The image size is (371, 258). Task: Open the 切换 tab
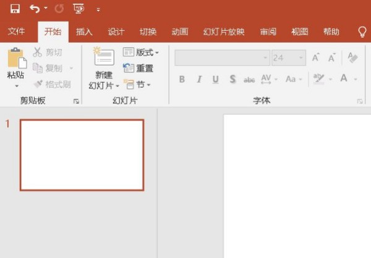coord(148,31)
